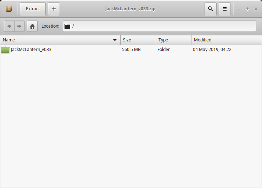Image resolution: width=262 pixels, height=188 pixels.
Task: Select the JackMcLantern_v033 folder icon
Action: 5,50
